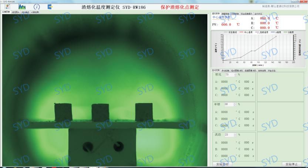Click the 流动 percentage field showing 25
Image resolution: width=308 pixels, height=168 pixels.
tap(229, 135)
